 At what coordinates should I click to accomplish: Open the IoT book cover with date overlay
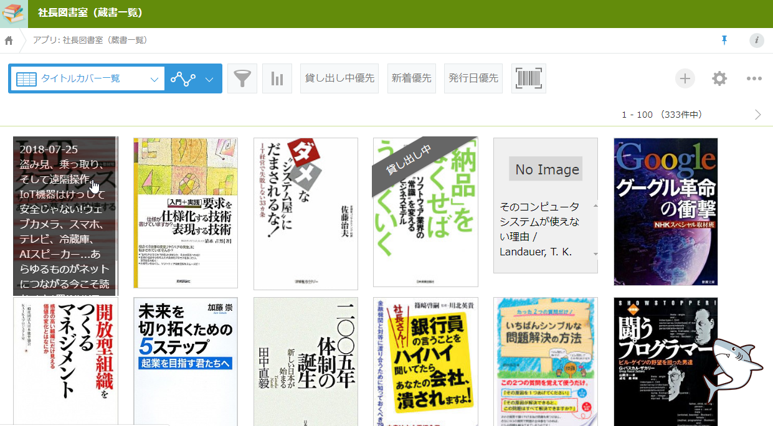click(x=65, y=215)
